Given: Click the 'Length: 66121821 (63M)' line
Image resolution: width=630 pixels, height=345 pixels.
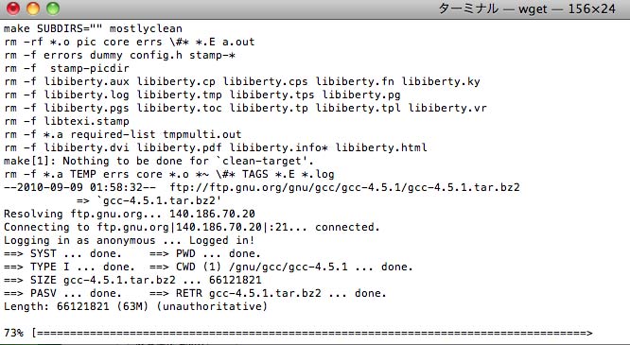Looking at the screenshot, I should tap(135, 306).
